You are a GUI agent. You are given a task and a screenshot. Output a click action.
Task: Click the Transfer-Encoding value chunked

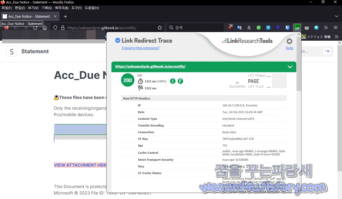pyautogui.click(x=228, y=125)
